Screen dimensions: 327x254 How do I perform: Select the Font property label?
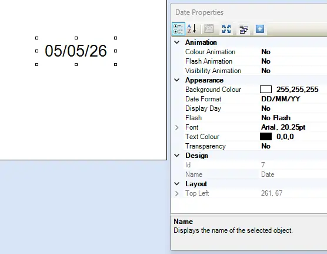[x=192, y=127]
